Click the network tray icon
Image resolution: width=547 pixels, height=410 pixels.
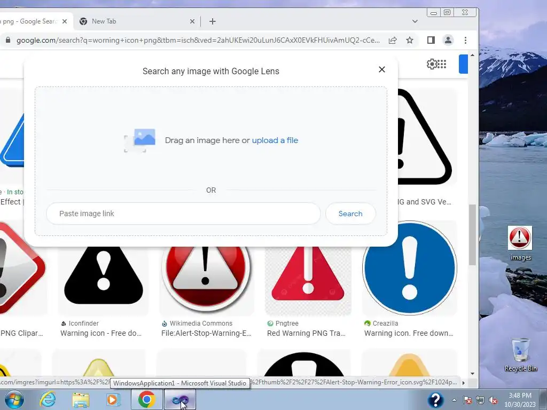pyautogui.click(x=480, y=400)
